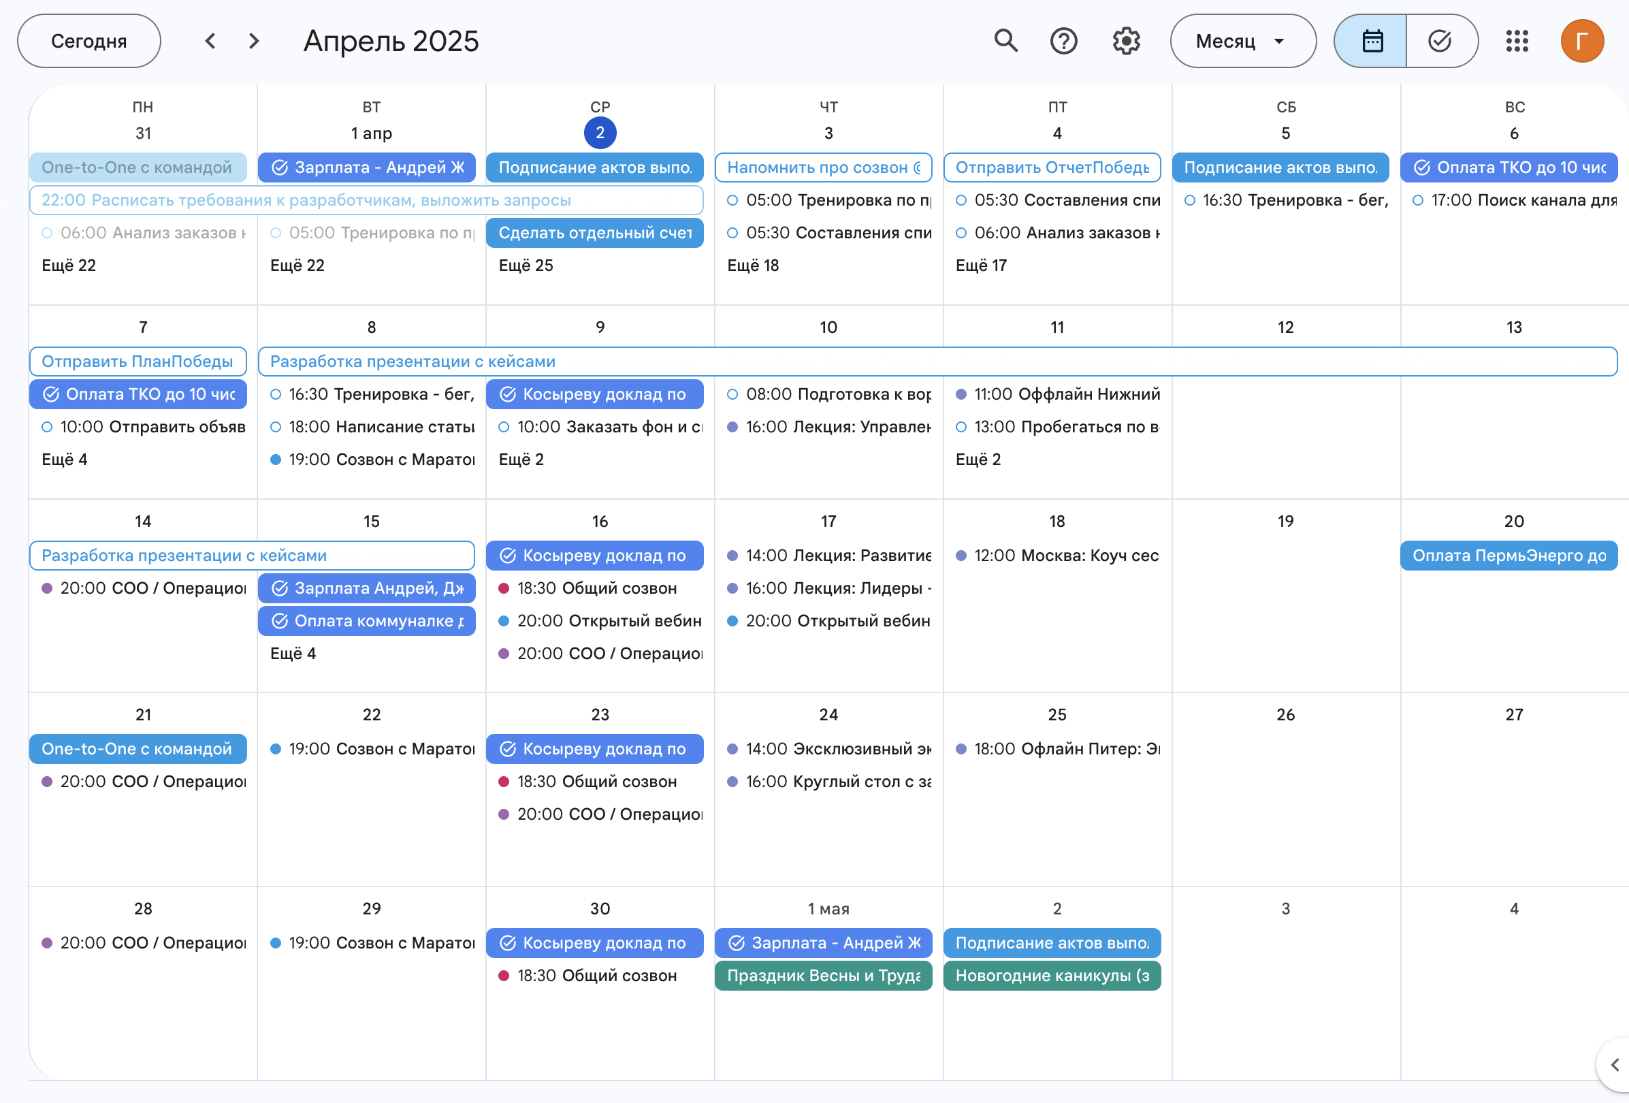Go to next month with right arrow
Image resolution: width=1629 pixels, height=1103 pixels.
pyautogui.click(x=254, y=41)
